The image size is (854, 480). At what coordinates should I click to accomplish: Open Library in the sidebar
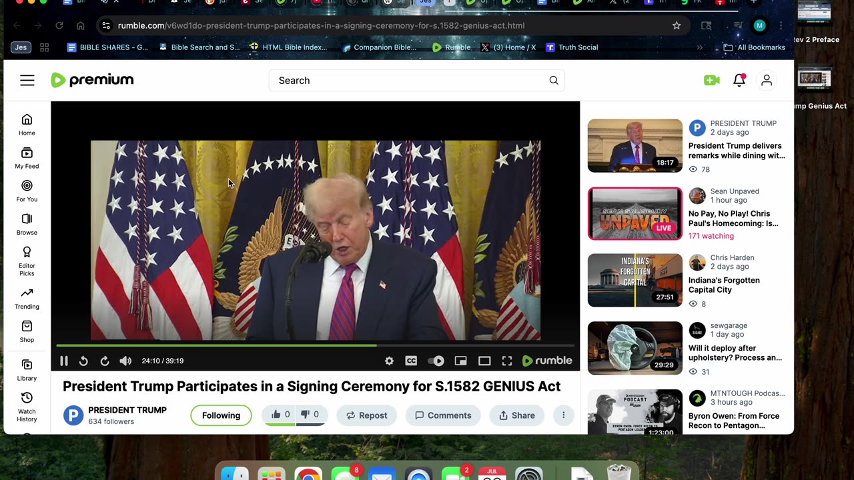coord(27,370)
